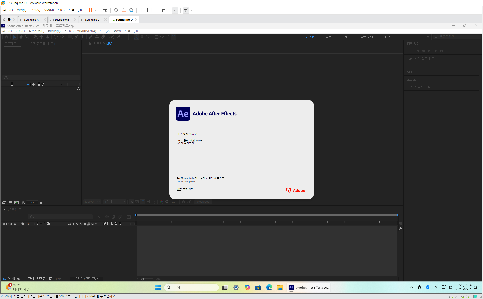This screenshot has width=483, height=299.
Task: Open the Graph Editor icon in timeline
Action: pyautogui.click(x=129, y=217)
